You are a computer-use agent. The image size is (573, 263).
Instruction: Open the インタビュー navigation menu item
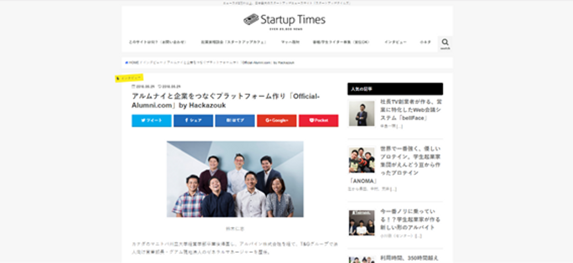point(396,42)
